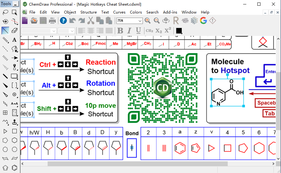Image resolution: width=281 pixels, height=173 pixels.
Task: Click the Google search icon
Action: click(203, 20)
